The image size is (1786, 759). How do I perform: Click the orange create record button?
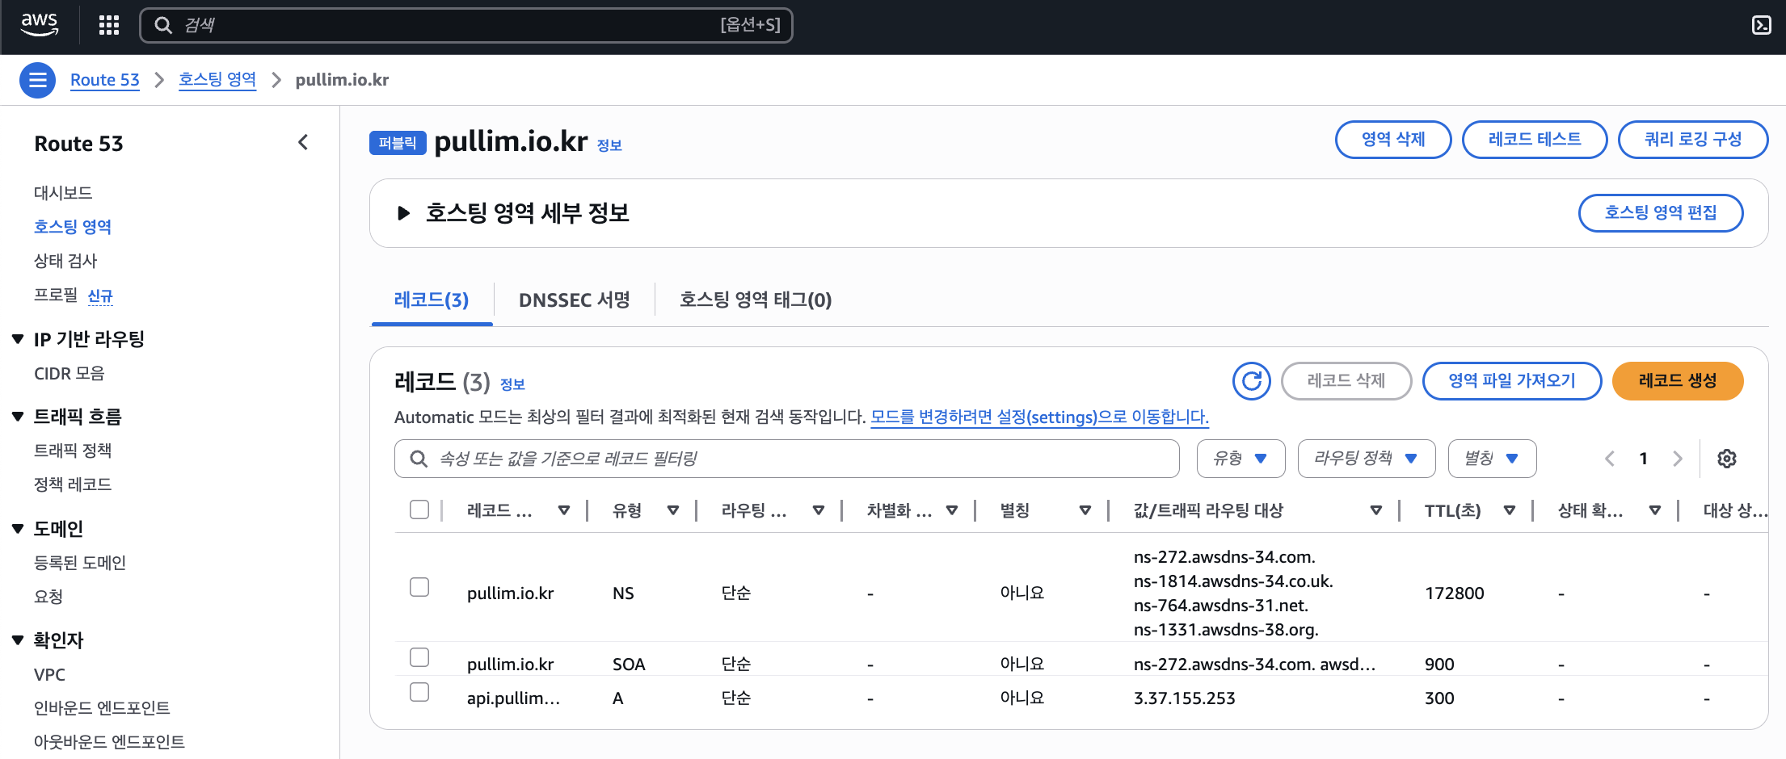point(1678,381)
